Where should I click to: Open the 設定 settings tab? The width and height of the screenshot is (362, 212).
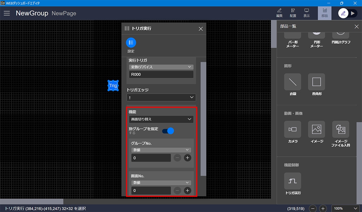click(x=131, y=43)
